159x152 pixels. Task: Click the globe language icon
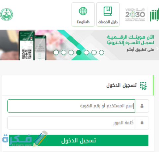tap(83, 11)
